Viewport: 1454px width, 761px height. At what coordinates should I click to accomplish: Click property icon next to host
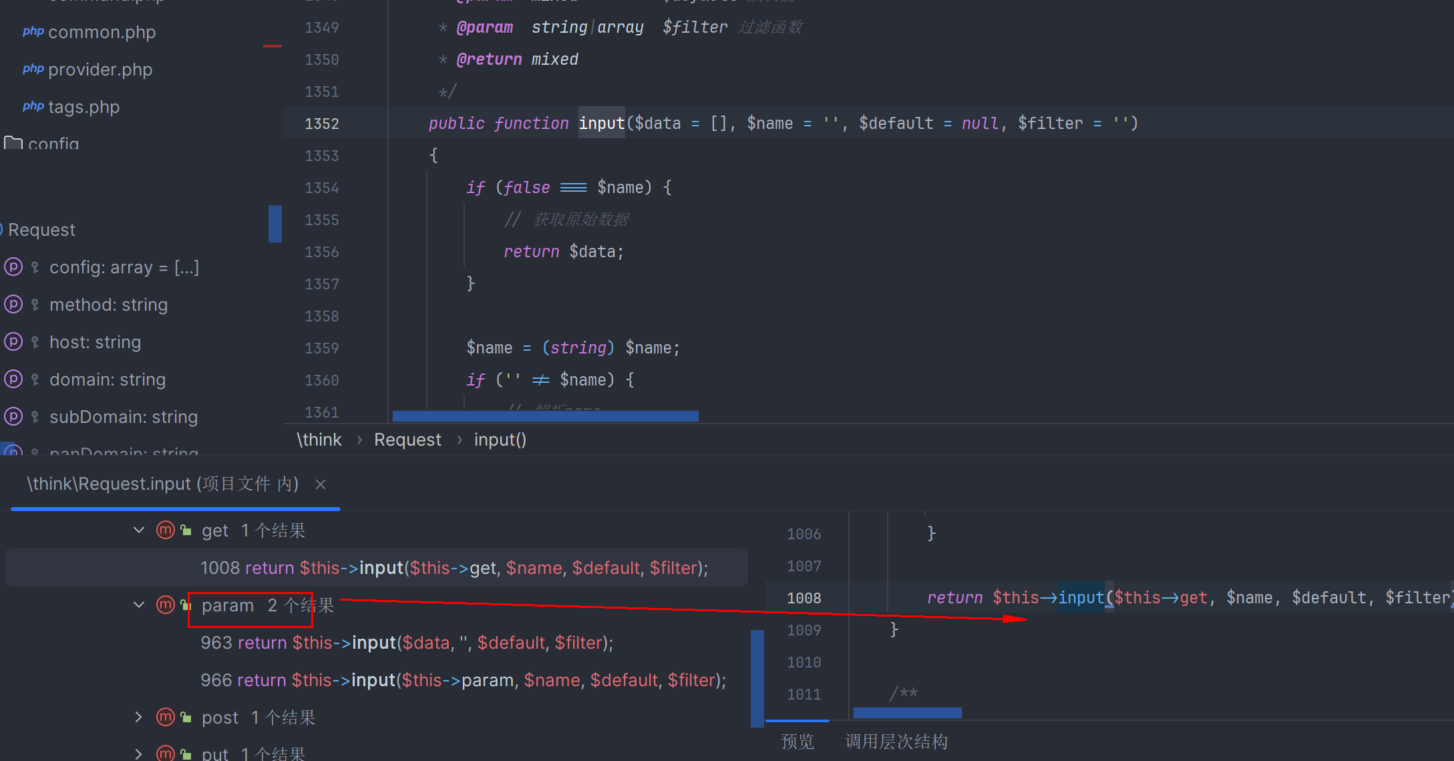[13, 342]
